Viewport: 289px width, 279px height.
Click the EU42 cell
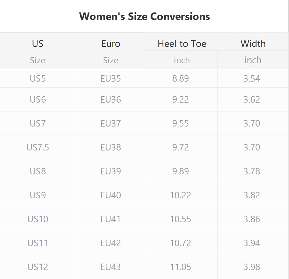coord(111,243)
